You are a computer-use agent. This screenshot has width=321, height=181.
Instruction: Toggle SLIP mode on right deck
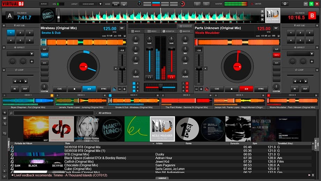pyautogui.click(x=277, y=49)
